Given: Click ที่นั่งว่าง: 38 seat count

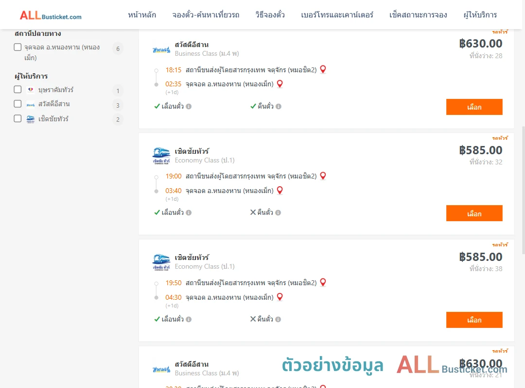Looking at the screenshot, I should coord(486,269).
